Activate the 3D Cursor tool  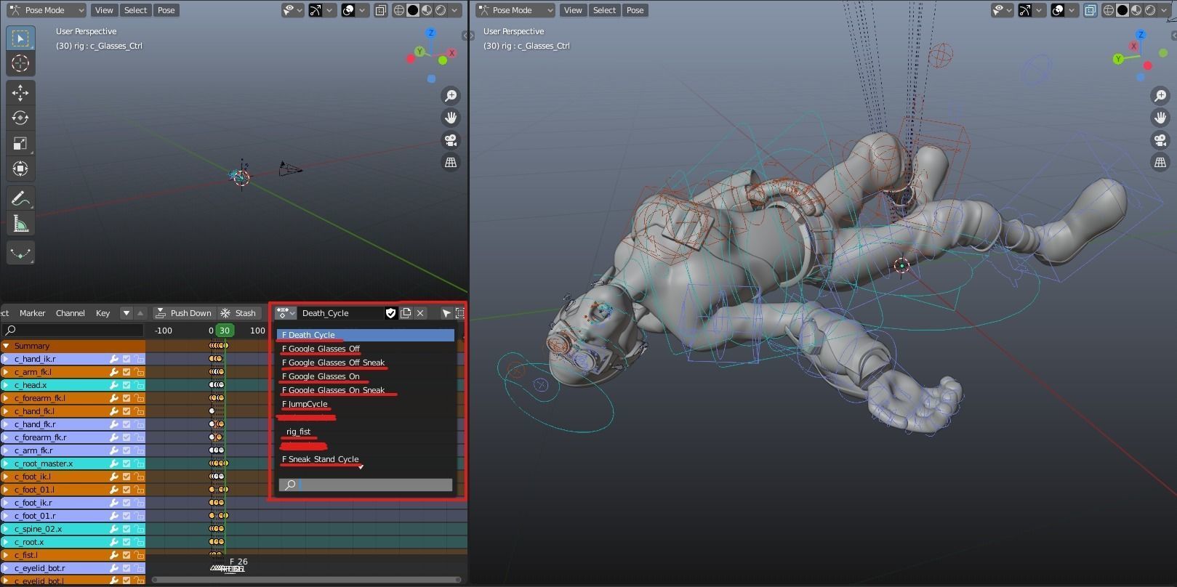pyautogui.click(x=20, y=63)
